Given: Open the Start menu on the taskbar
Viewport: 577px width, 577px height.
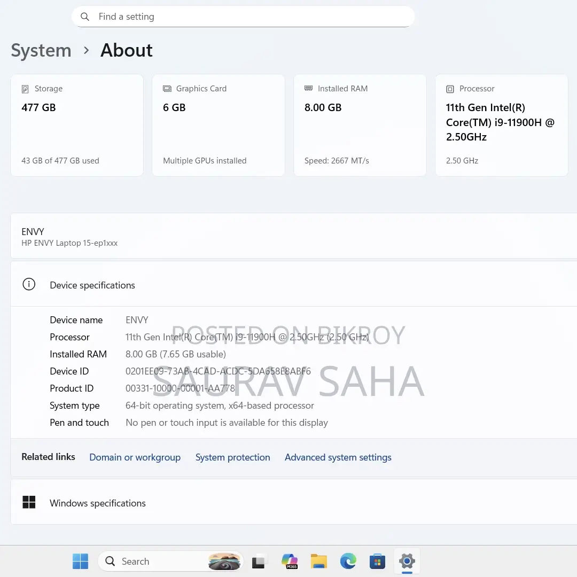Looking at the screenshot, I should click(80, 561).
